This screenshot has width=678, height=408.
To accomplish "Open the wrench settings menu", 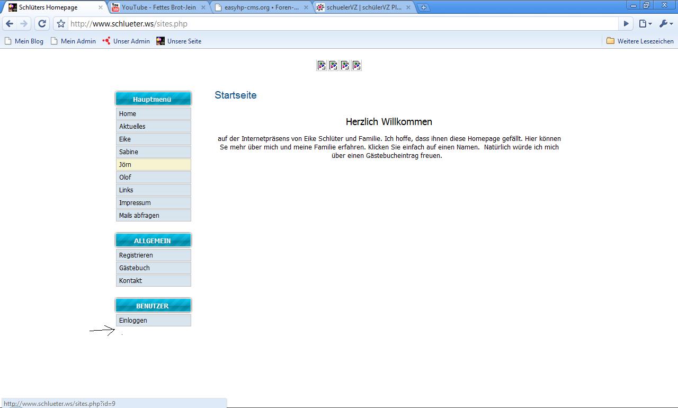I will pyautogui.click(x=666, y=24).
